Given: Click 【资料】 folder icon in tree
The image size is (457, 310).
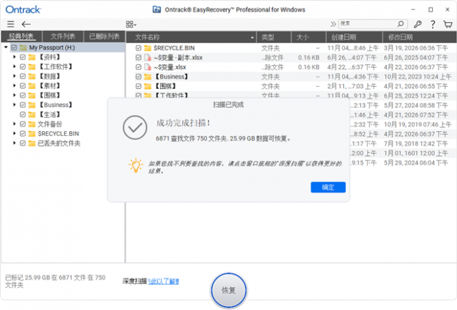Looking at the screenshot, I should click(32, 57).
